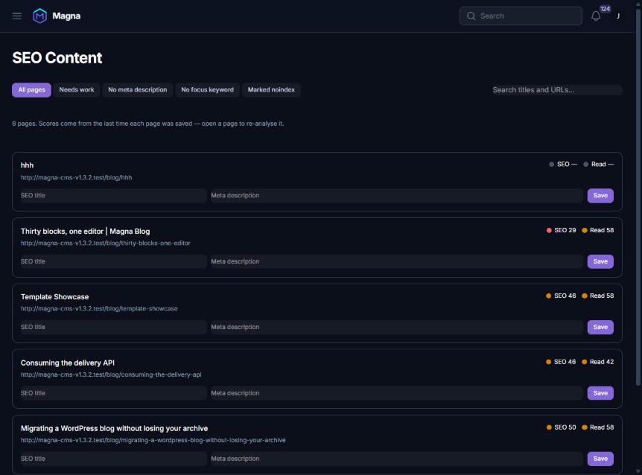Viewport: 642px width, 475px height.
Task: Edit SEO title for Template Showcase
Action: [113, 327]
